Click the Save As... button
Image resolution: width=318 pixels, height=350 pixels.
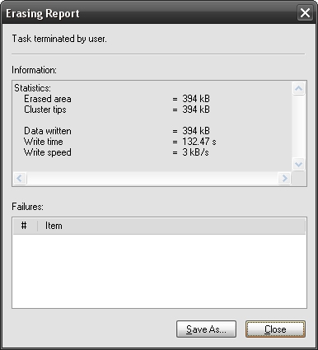tap(206, 329)
